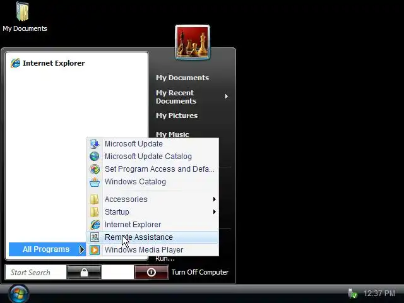Click the Set Program Access icon
Image resolution: width=404 pixels, height=303 pixels.
pos(95,169)
